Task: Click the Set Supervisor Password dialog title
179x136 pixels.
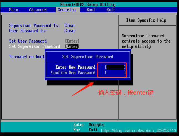Action: coord(88,57)
